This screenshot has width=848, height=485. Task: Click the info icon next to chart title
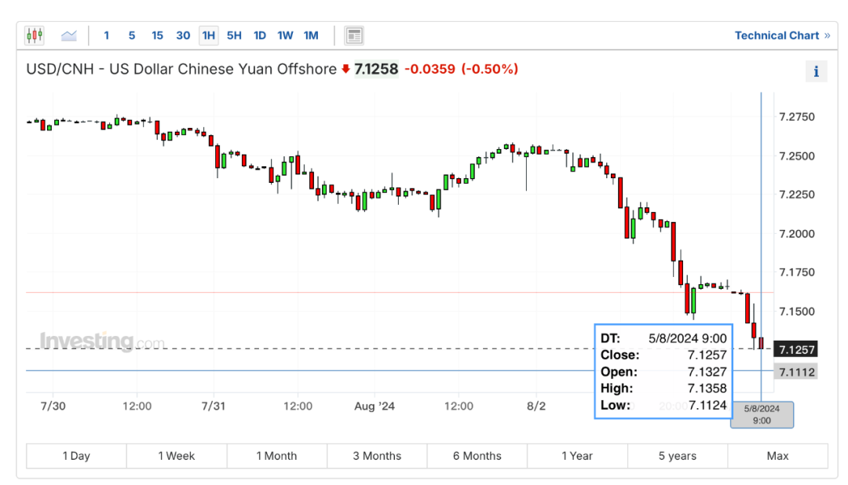click(x=816, y=71)
